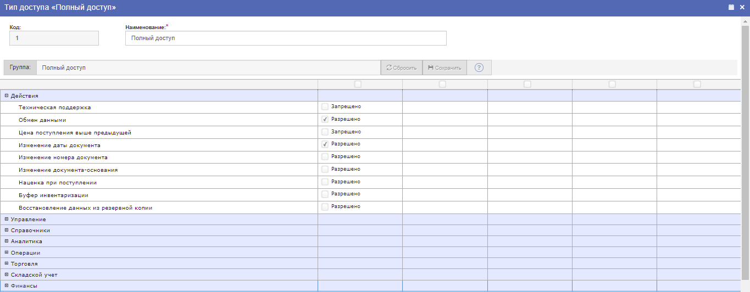Viewport: 750px width, 292px height.
Task: Click the calendar icon in title bar
Action: tap(731, 8)
